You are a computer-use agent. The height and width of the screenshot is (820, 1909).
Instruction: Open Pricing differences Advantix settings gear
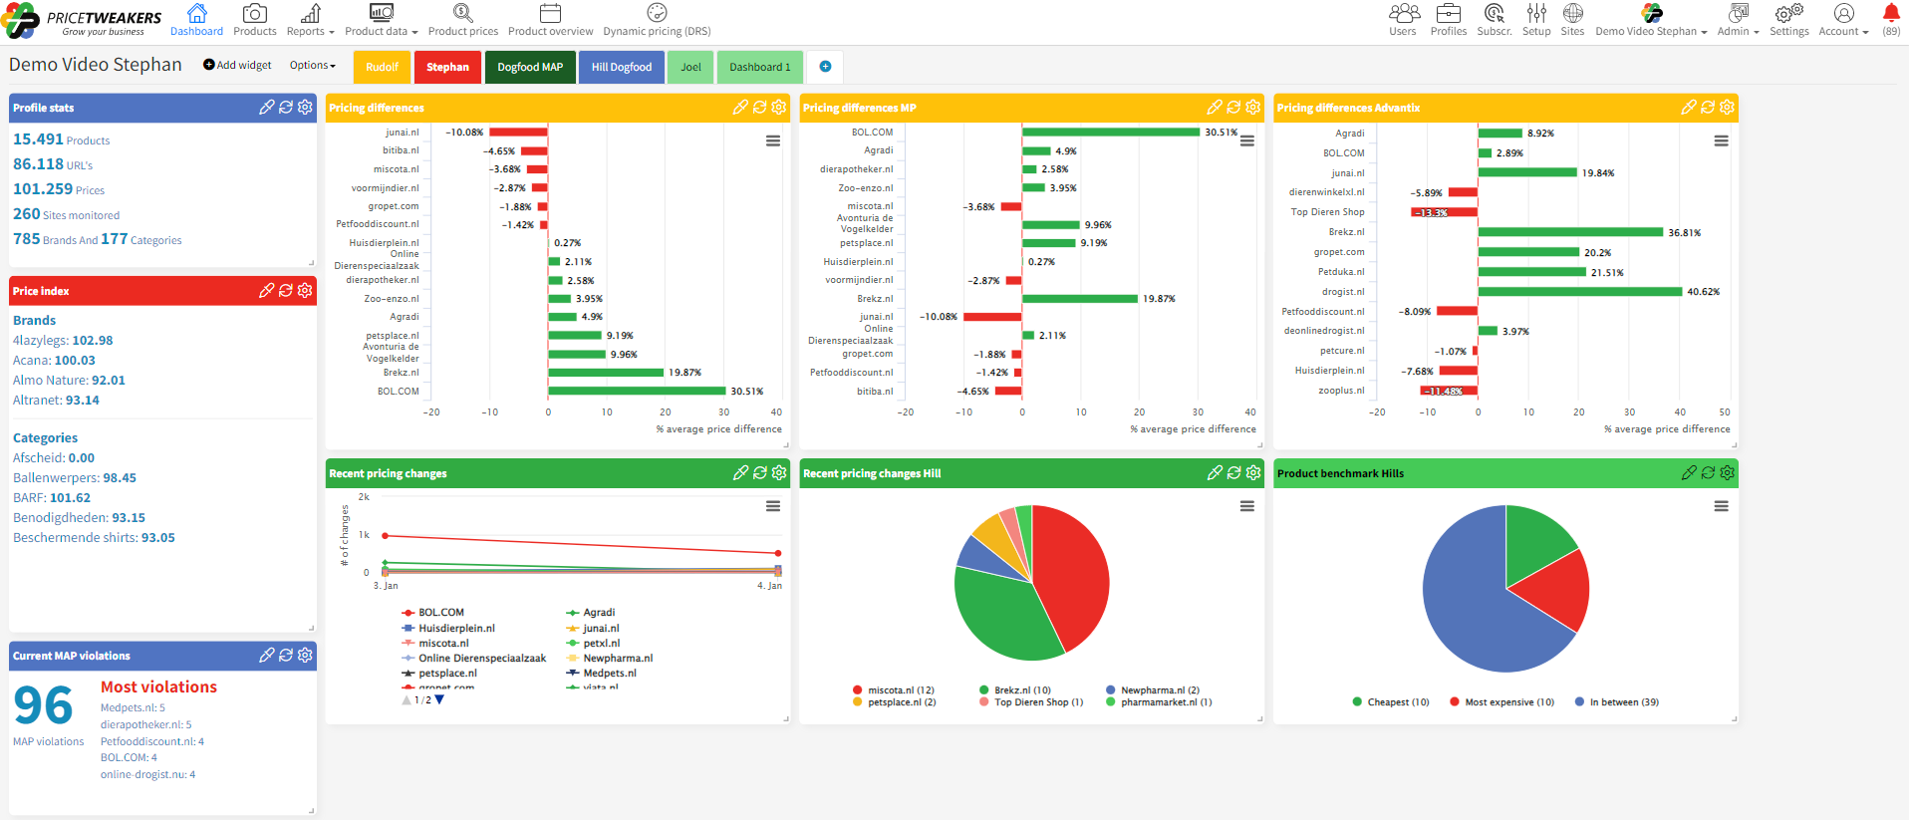point(1727,108)
